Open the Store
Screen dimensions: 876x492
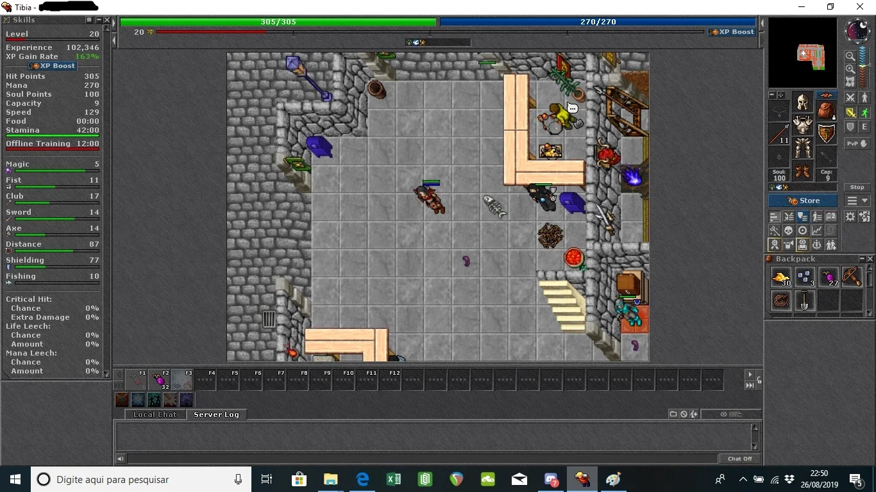803,201
